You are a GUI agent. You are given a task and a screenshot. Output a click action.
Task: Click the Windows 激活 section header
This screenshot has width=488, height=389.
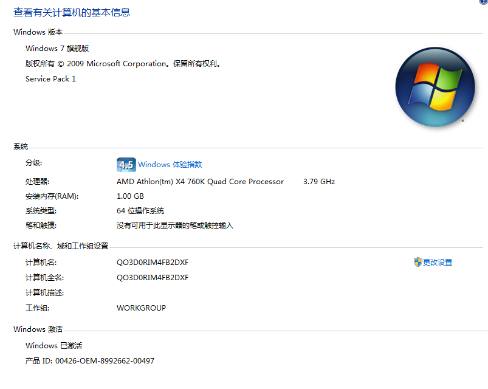pos(38,329)
